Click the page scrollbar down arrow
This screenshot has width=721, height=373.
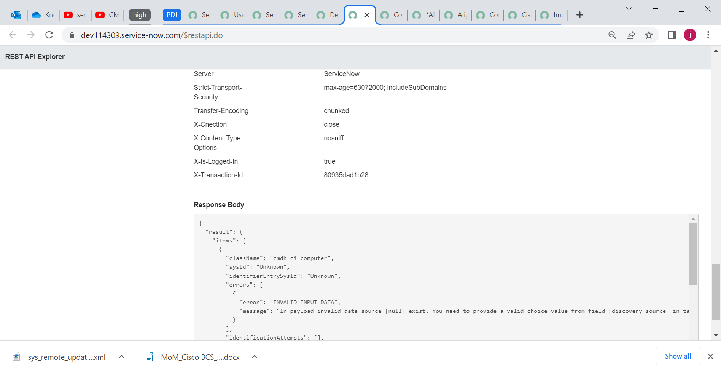pos(716,335)
